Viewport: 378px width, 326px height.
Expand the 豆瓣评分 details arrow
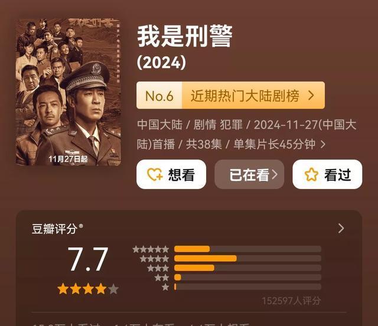coord(341,228)
